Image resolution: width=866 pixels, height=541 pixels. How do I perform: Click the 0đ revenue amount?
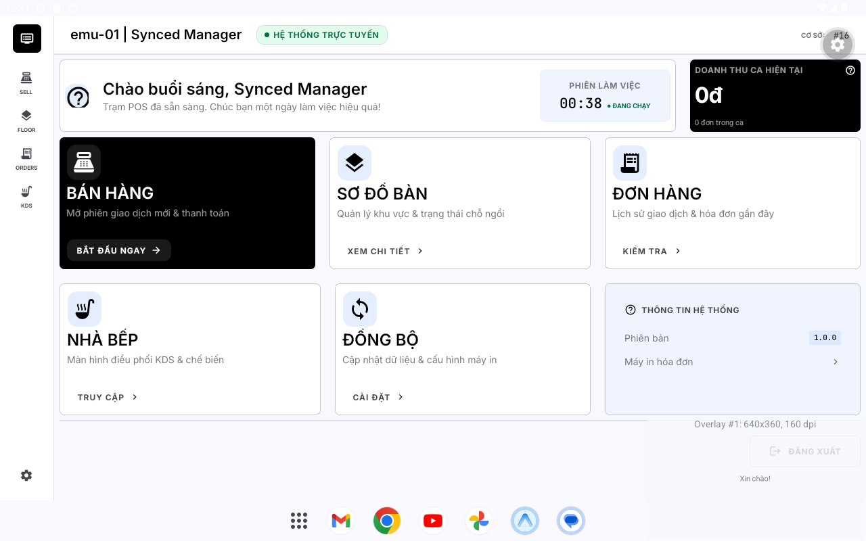(x=708, y=96)
